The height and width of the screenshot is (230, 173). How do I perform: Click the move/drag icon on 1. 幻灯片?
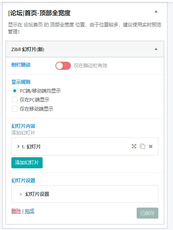coord(134,146)
